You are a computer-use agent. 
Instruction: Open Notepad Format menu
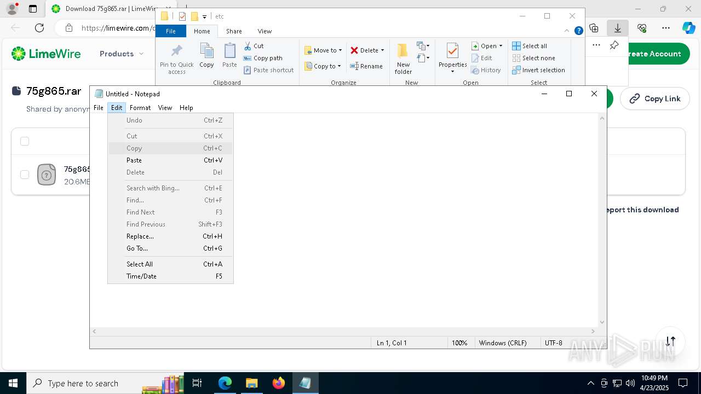tap(140, 108)
